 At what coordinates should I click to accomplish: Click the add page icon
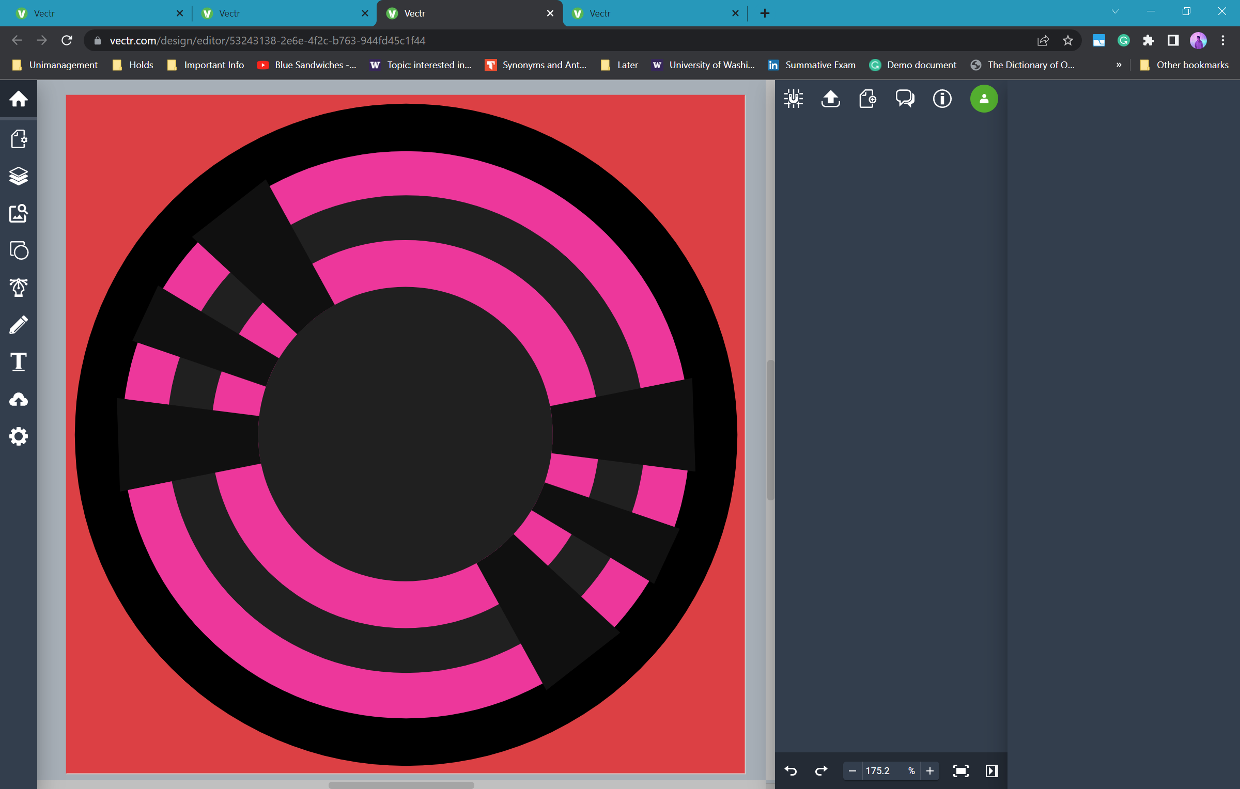click(867, 99)
